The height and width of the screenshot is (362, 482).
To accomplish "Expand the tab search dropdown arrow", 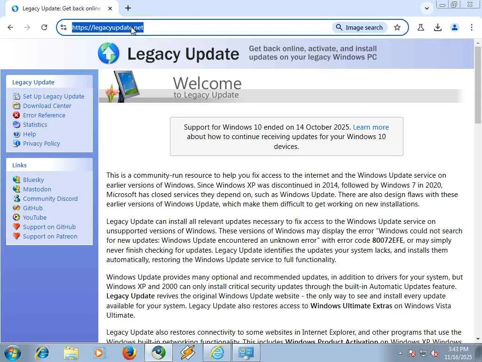I will (426, 8).
